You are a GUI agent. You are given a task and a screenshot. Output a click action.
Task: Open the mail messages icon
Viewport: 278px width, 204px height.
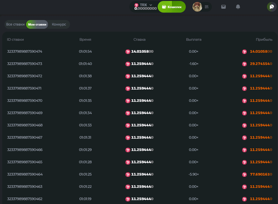223,7
